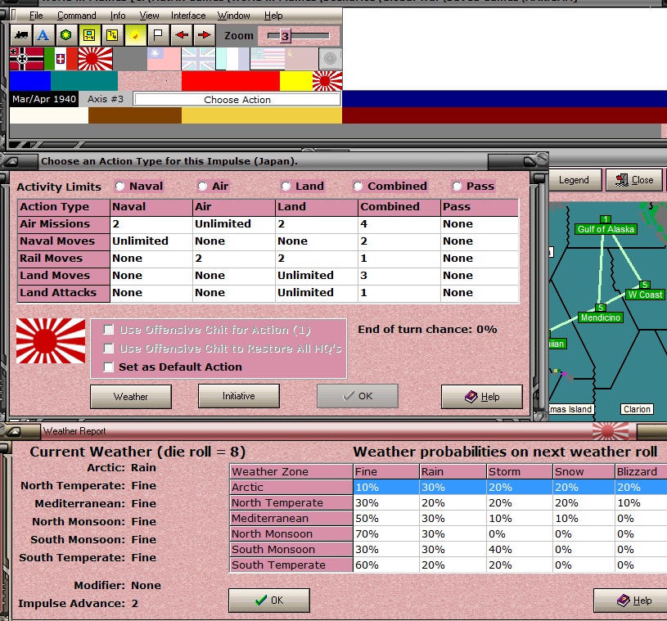Click the Weather button in action dialog

click(131, 397)
